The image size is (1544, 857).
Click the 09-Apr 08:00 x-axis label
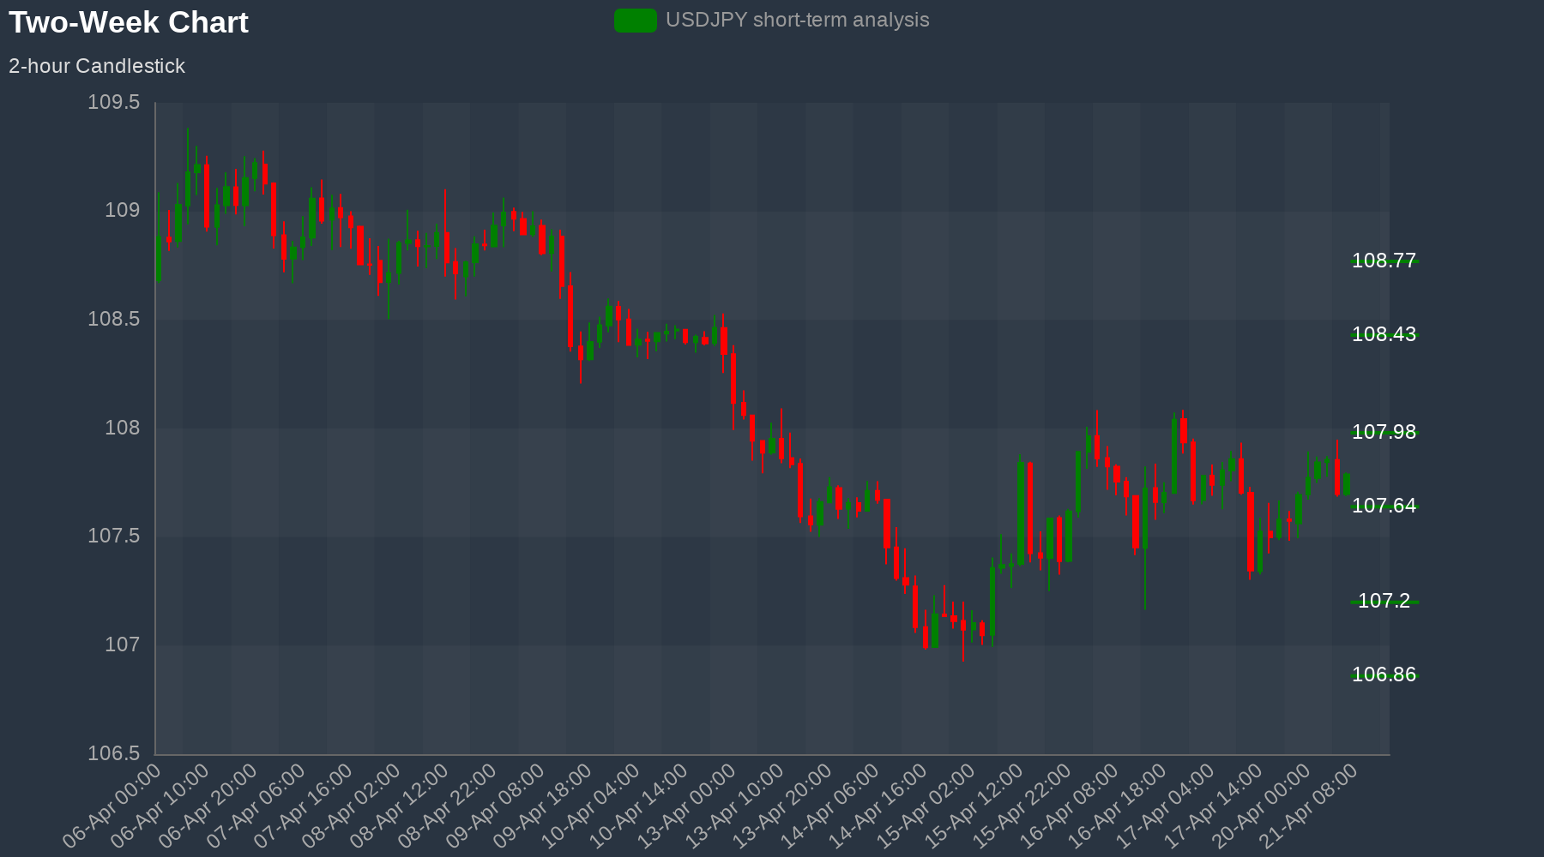pyautogui.click(x=496, y=807)
